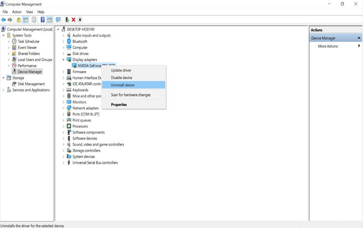Select Disk Management in left tree
The width and height of the screenshot is (363, 228).
[31, 84]
